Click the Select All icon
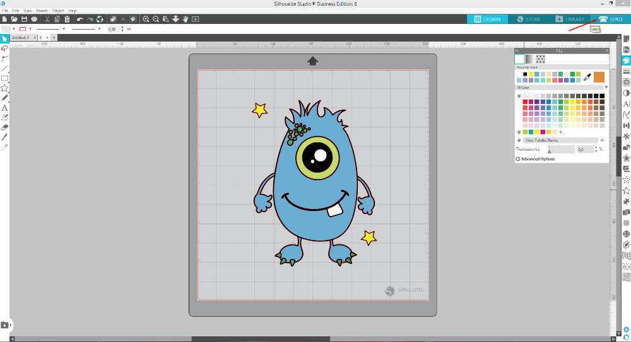Image resolution: width=631 pixels, height=342 pixels. pos(113,19)
